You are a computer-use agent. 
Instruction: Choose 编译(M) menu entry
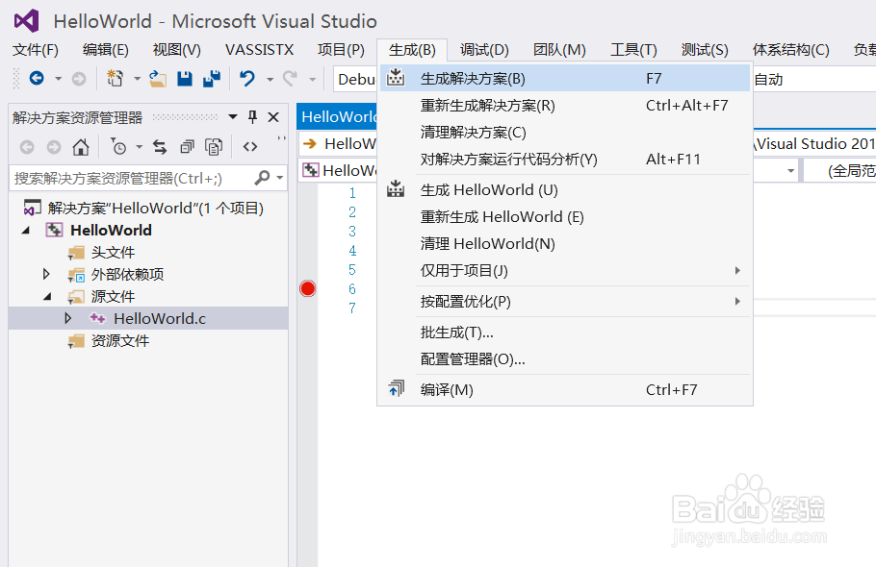(x=566, y=390)
